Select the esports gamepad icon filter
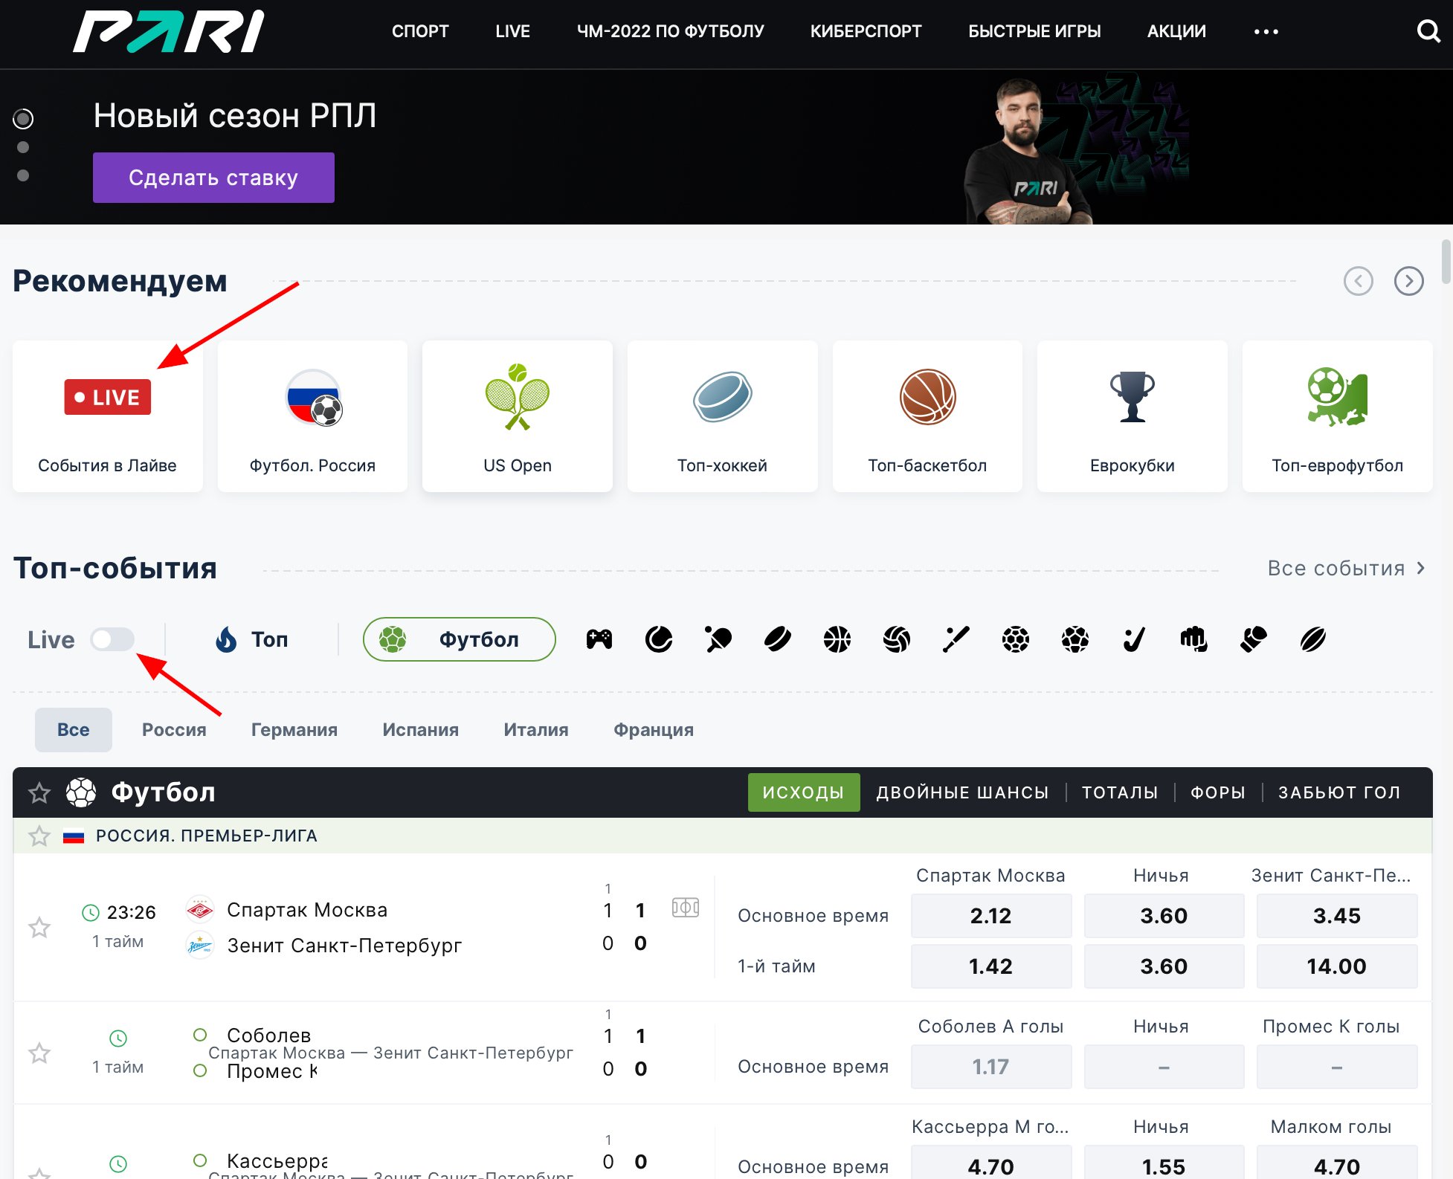The height and width of the screenshot is (1179, 1453). (599, 639)
